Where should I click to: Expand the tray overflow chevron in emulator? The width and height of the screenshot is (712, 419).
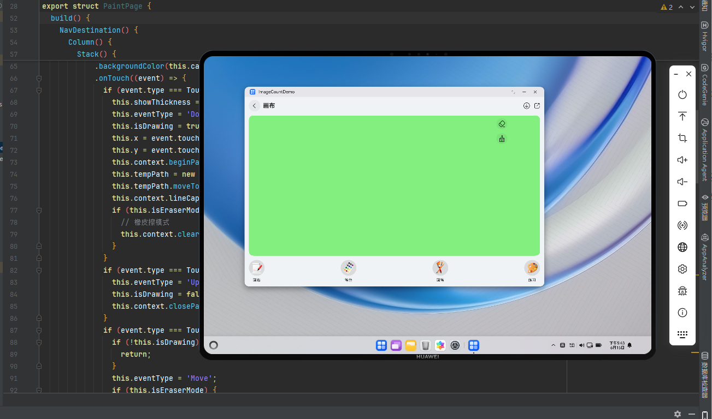pos(554,345)
